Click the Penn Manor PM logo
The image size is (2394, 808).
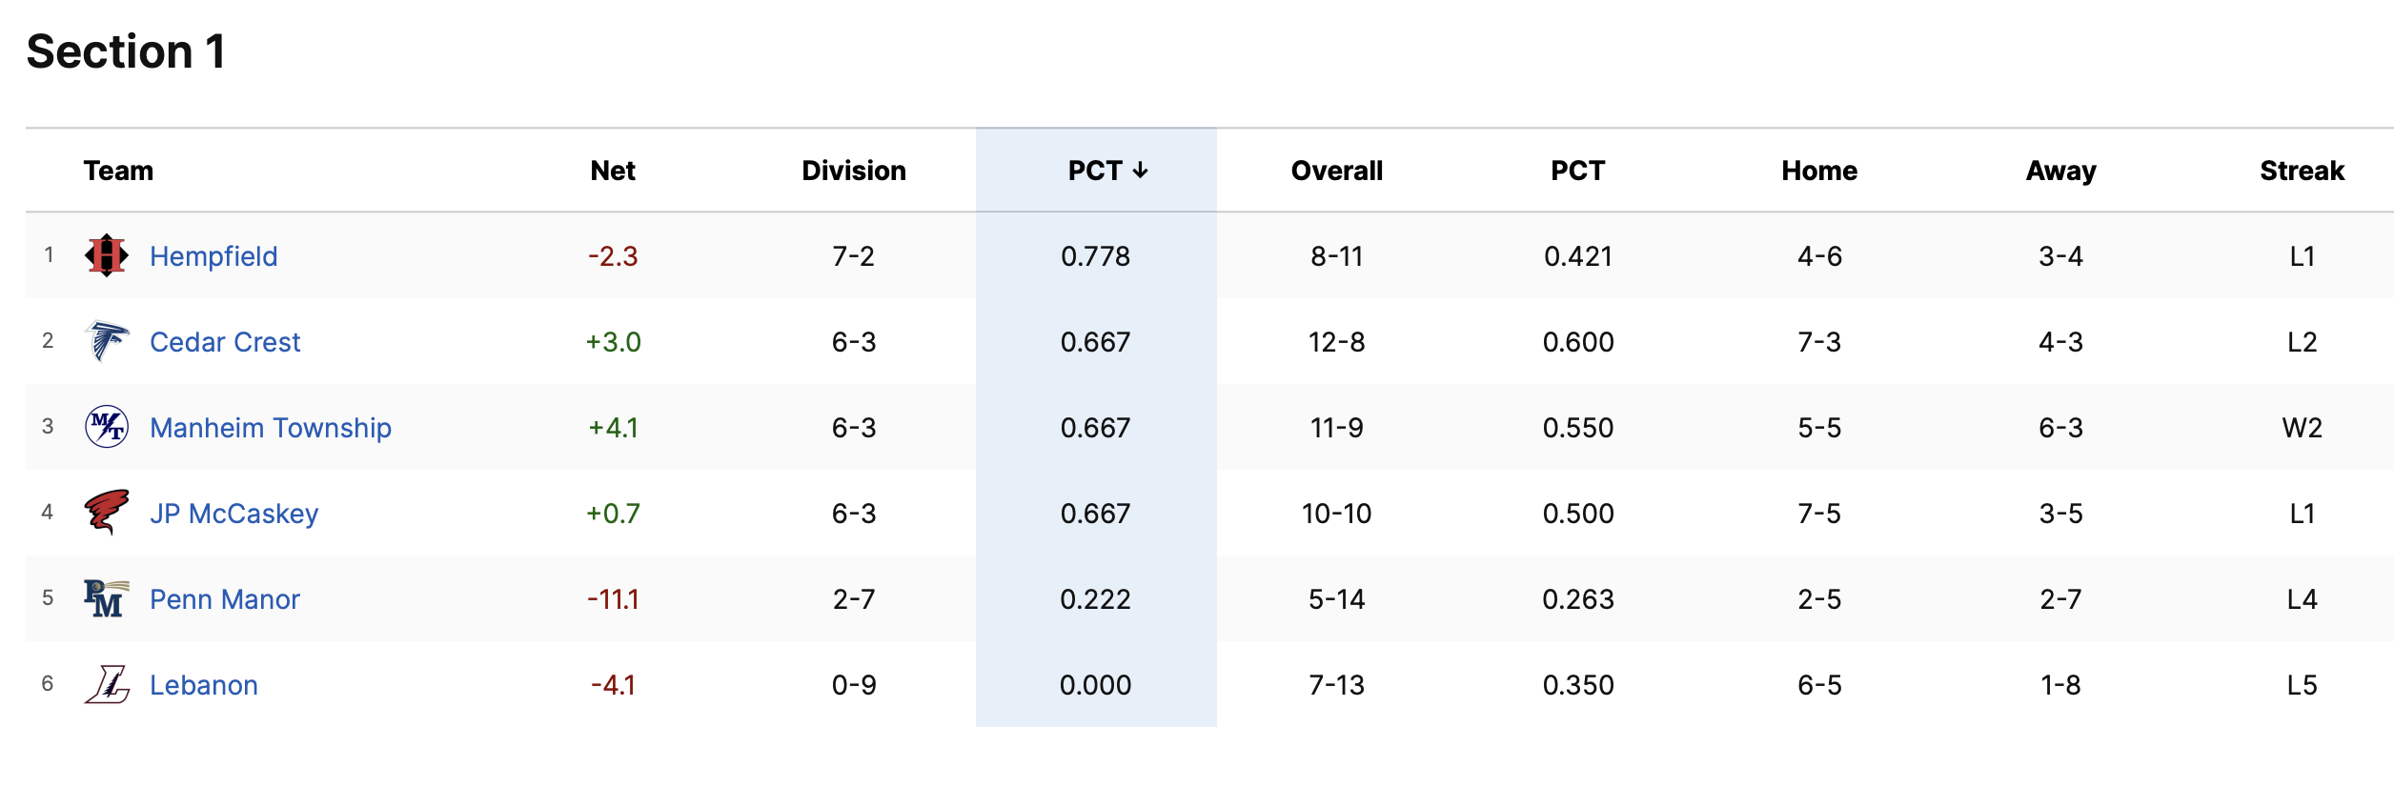point(107,598)
